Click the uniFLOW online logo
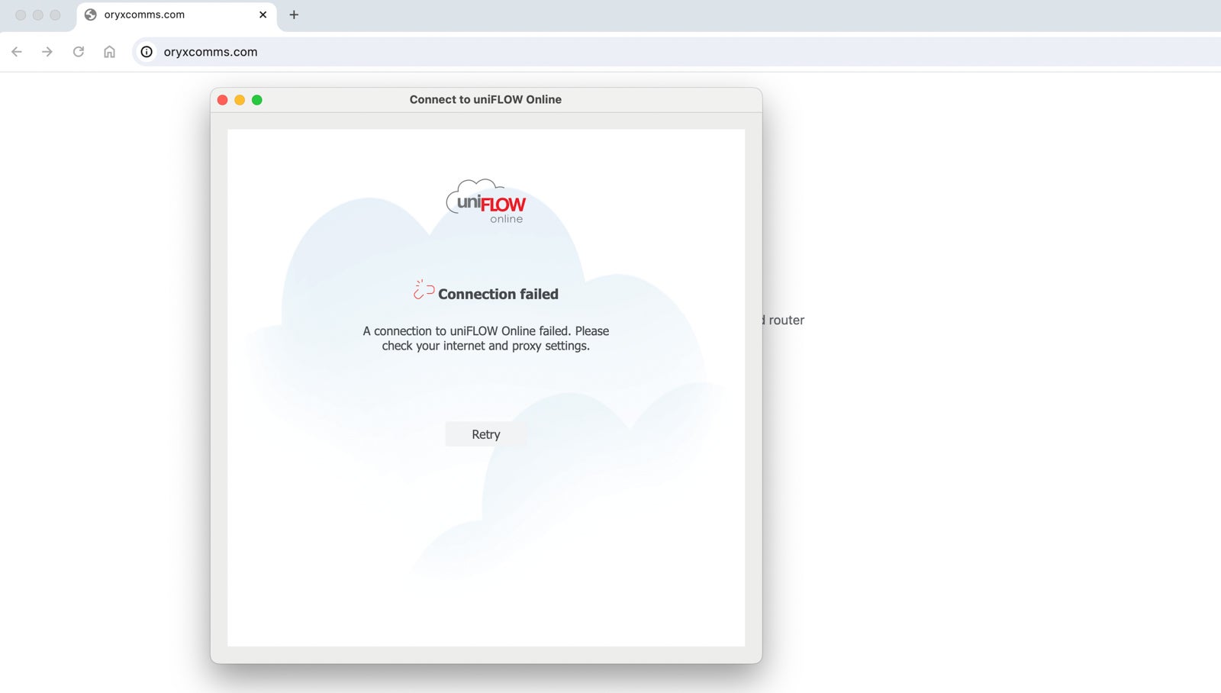The image size is (1221, 693). click(486, 202)
